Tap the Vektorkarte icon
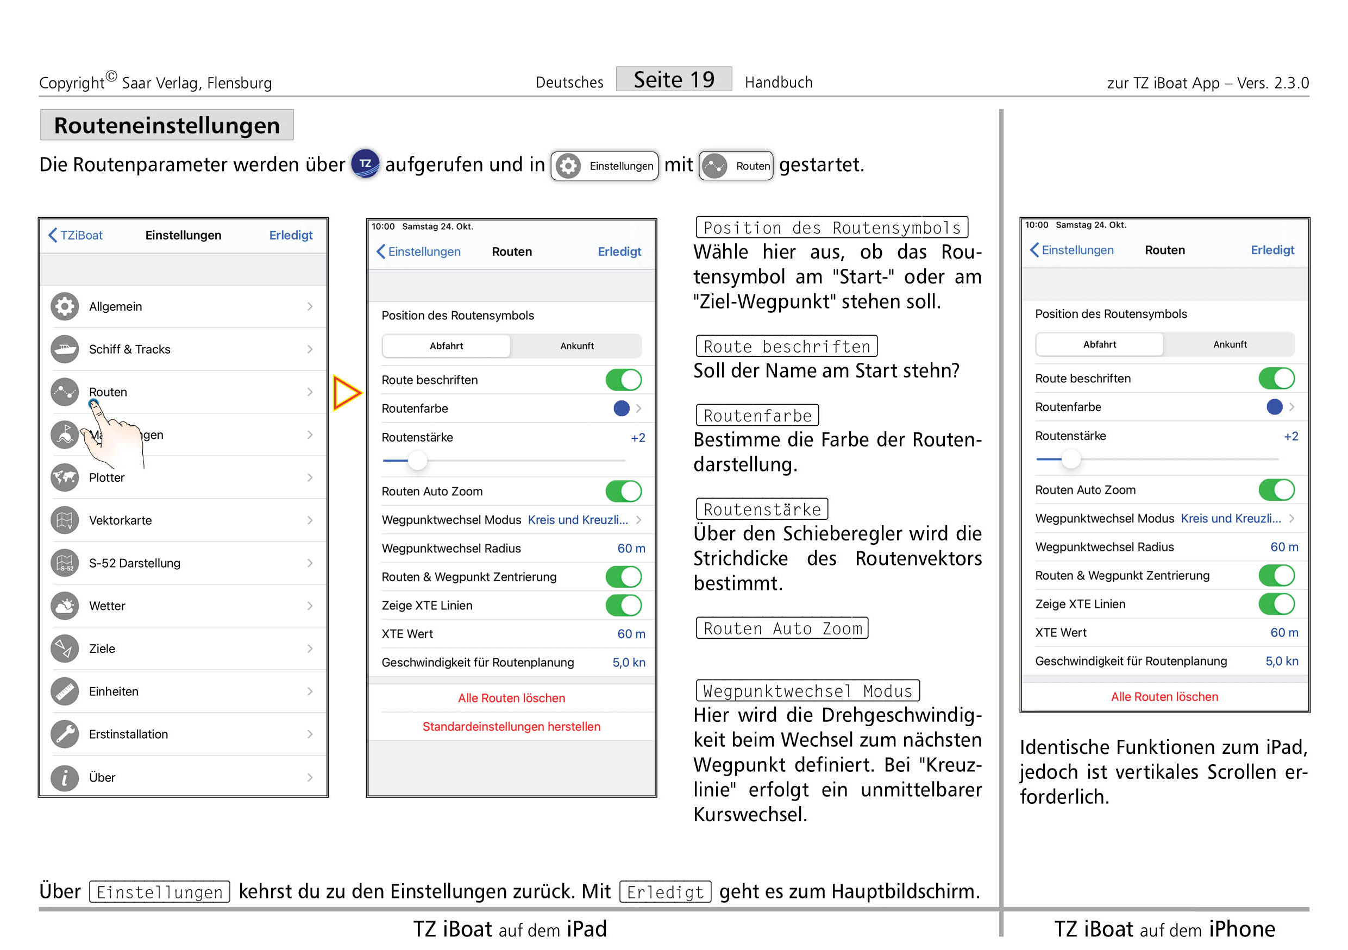This screenshot has width=1348, height=950. pos(65,520)
